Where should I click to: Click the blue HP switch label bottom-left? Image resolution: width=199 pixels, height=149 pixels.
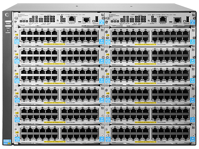(7, 142)
